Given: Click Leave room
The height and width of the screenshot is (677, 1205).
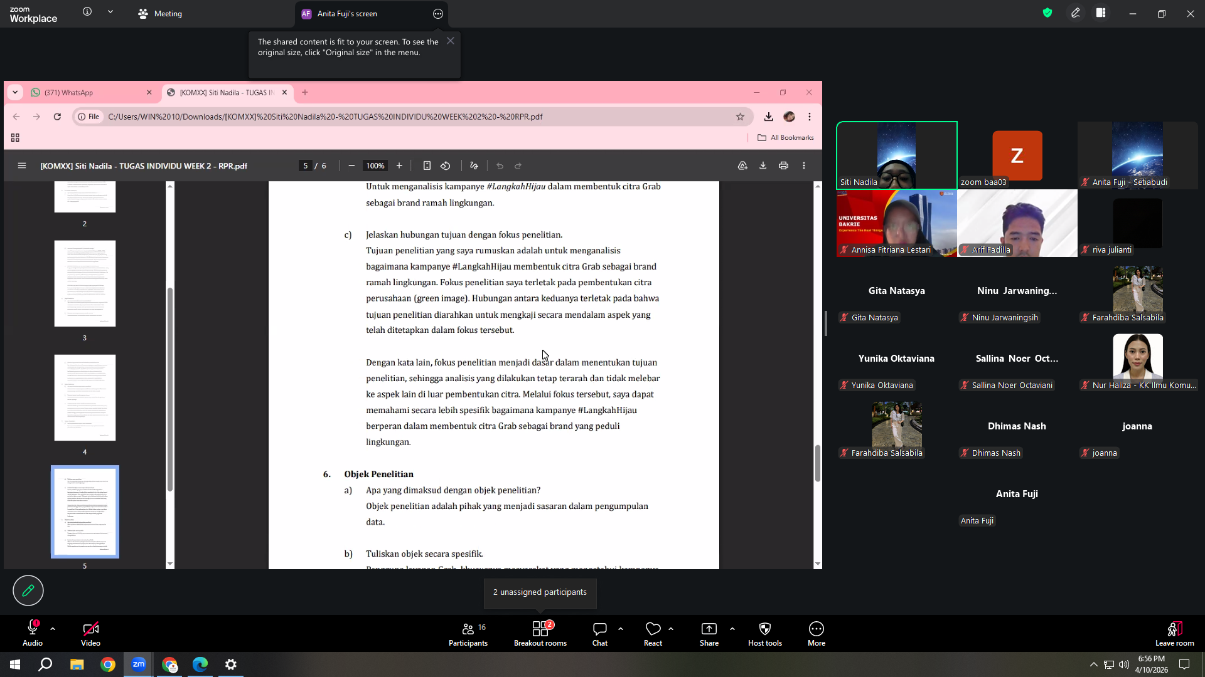Looking at the screenshot, I should pos(1175,634).
